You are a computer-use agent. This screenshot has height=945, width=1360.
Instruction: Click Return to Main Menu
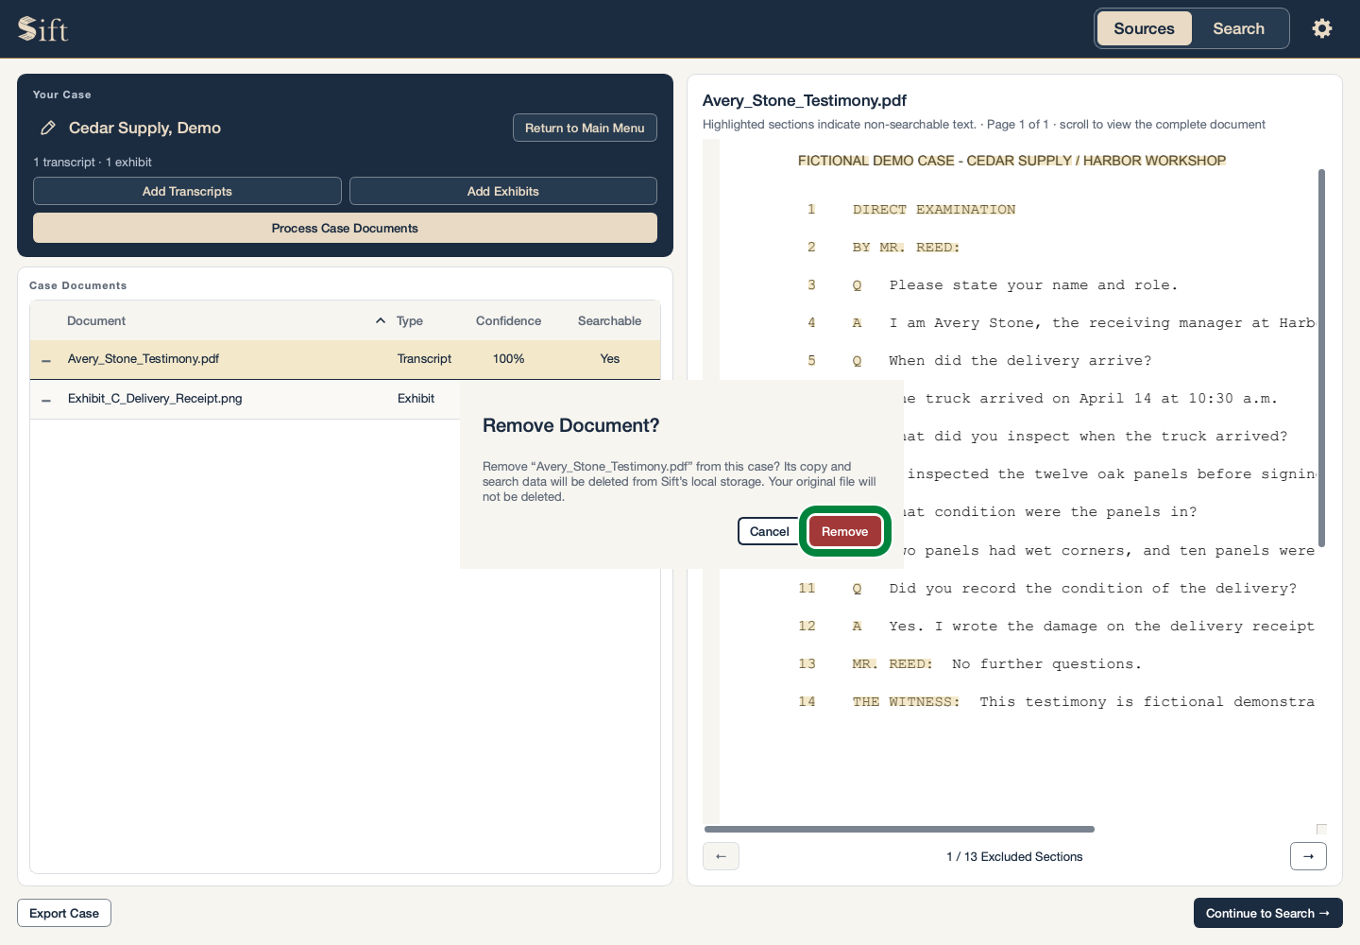[585, 128]
